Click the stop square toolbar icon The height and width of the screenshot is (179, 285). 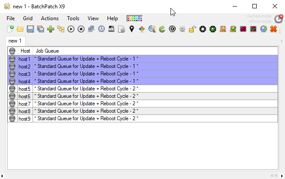point(81,29)
